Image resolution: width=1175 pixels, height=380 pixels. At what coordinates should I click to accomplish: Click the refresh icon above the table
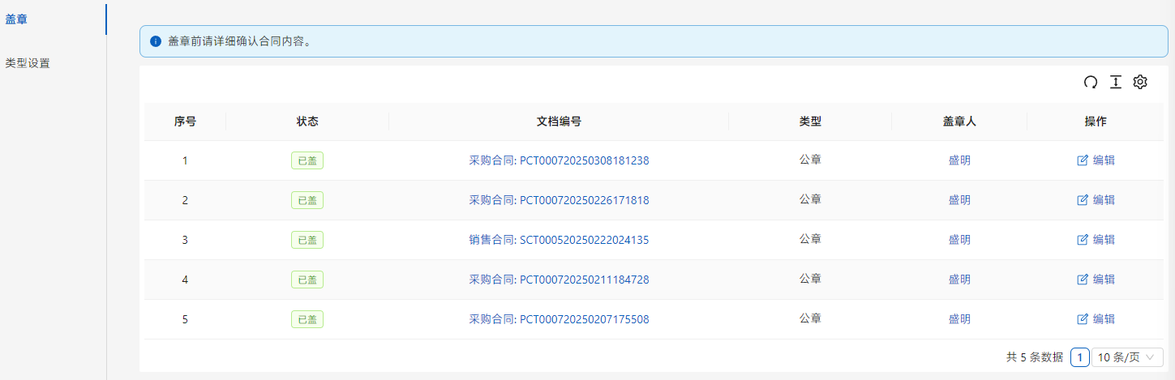[x=1091, y=82]
